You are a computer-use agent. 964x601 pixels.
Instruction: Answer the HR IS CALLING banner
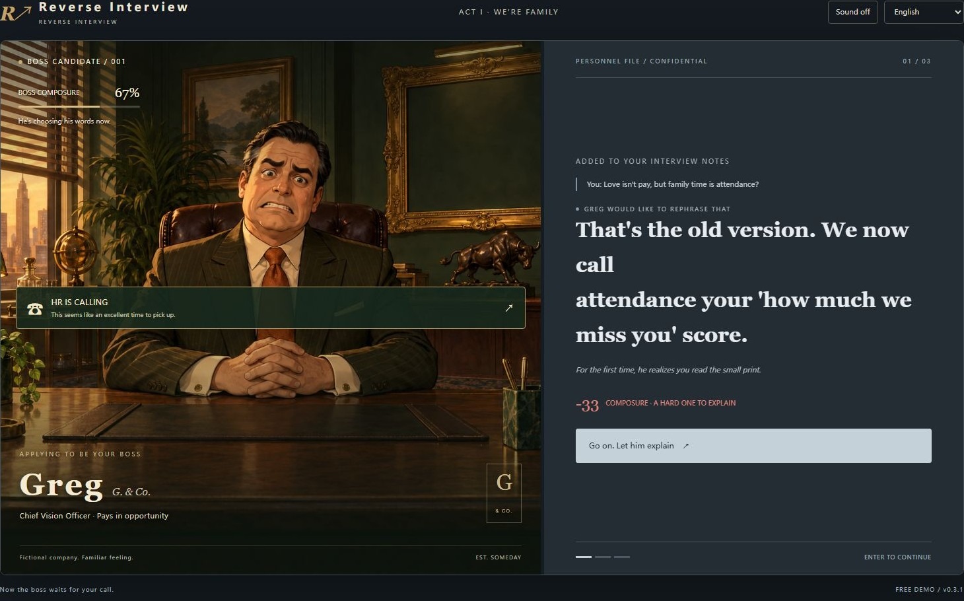click(271, 308)
